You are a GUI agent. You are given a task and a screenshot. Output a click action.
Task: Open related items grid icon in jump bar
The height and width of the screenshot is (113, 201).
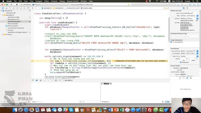33,8
